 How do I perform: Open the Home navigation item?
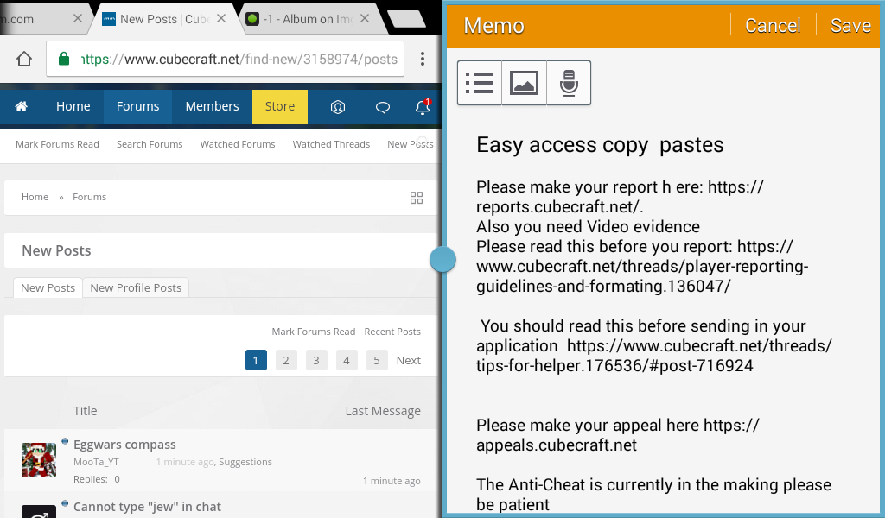[73, 106]
